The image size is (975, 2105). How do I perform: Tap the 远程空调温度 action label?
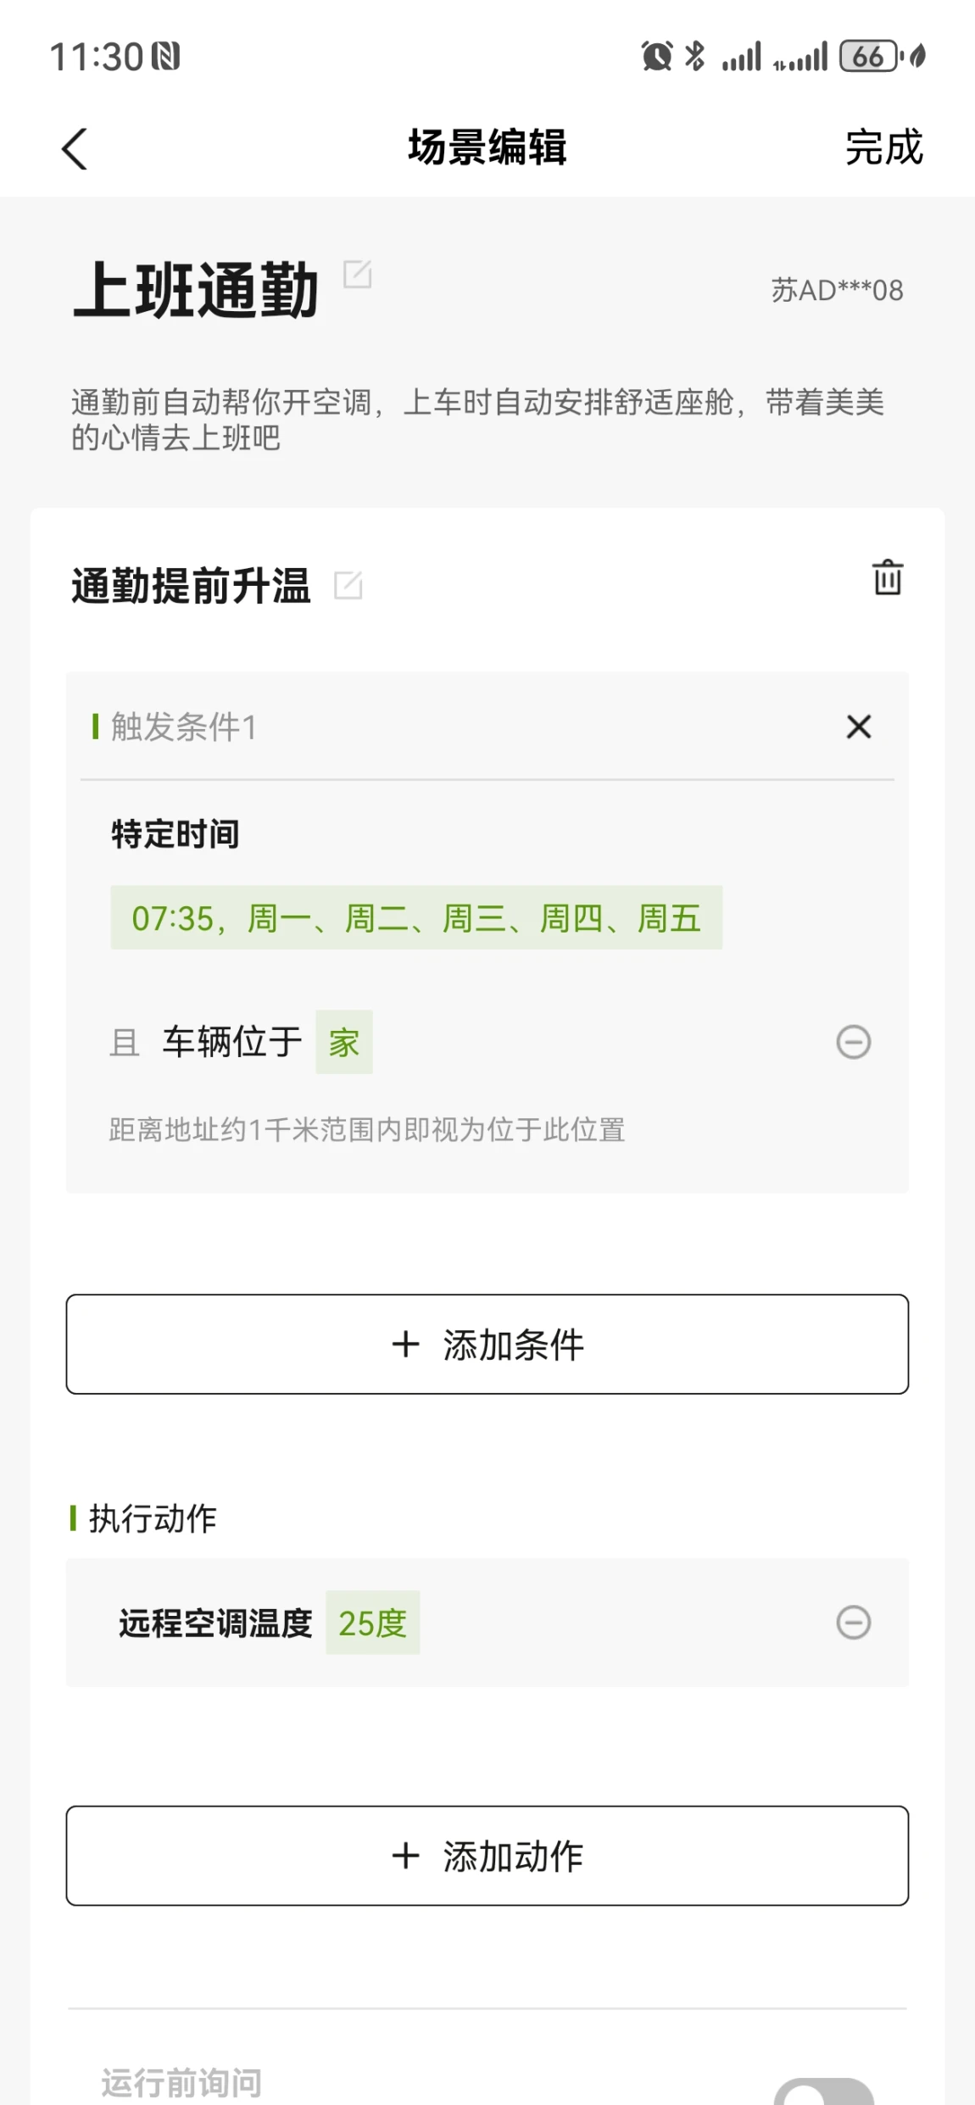[x=215, y=1623]
